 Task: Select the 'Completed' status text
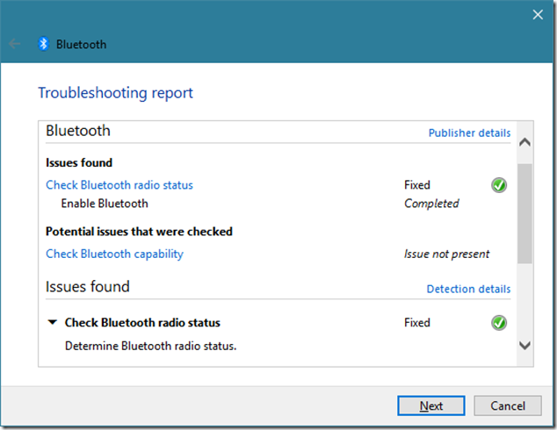coord(431,204)
